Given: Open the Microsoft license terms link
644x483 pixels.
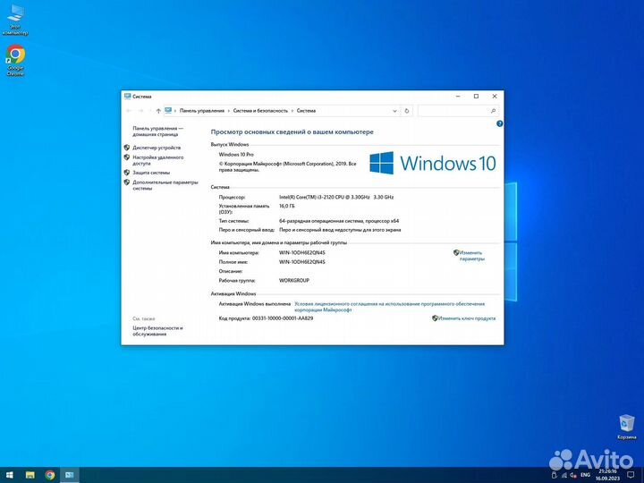Looking at the screenshot, I should 389,307.
